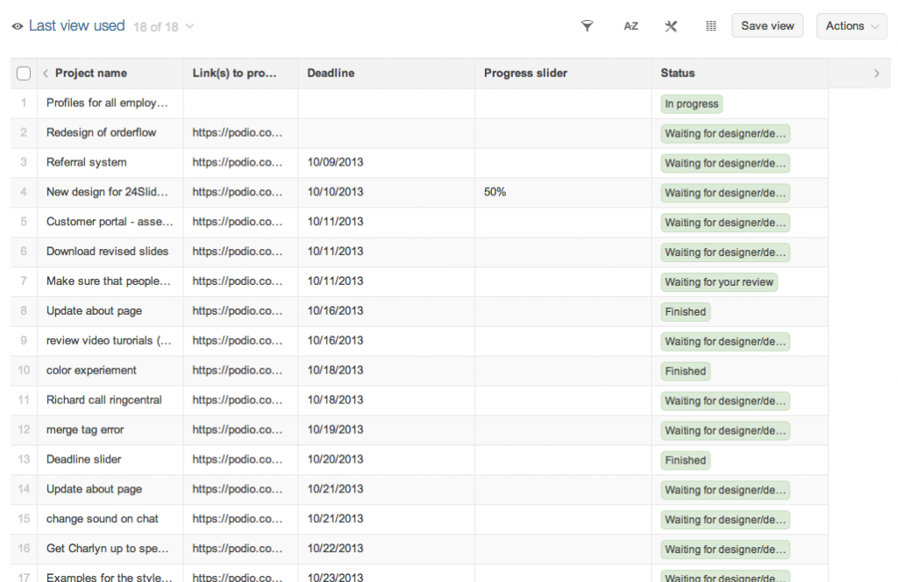Open the Richard call ringcentral project
The image size is (898, 582).
tap(103, 401)
